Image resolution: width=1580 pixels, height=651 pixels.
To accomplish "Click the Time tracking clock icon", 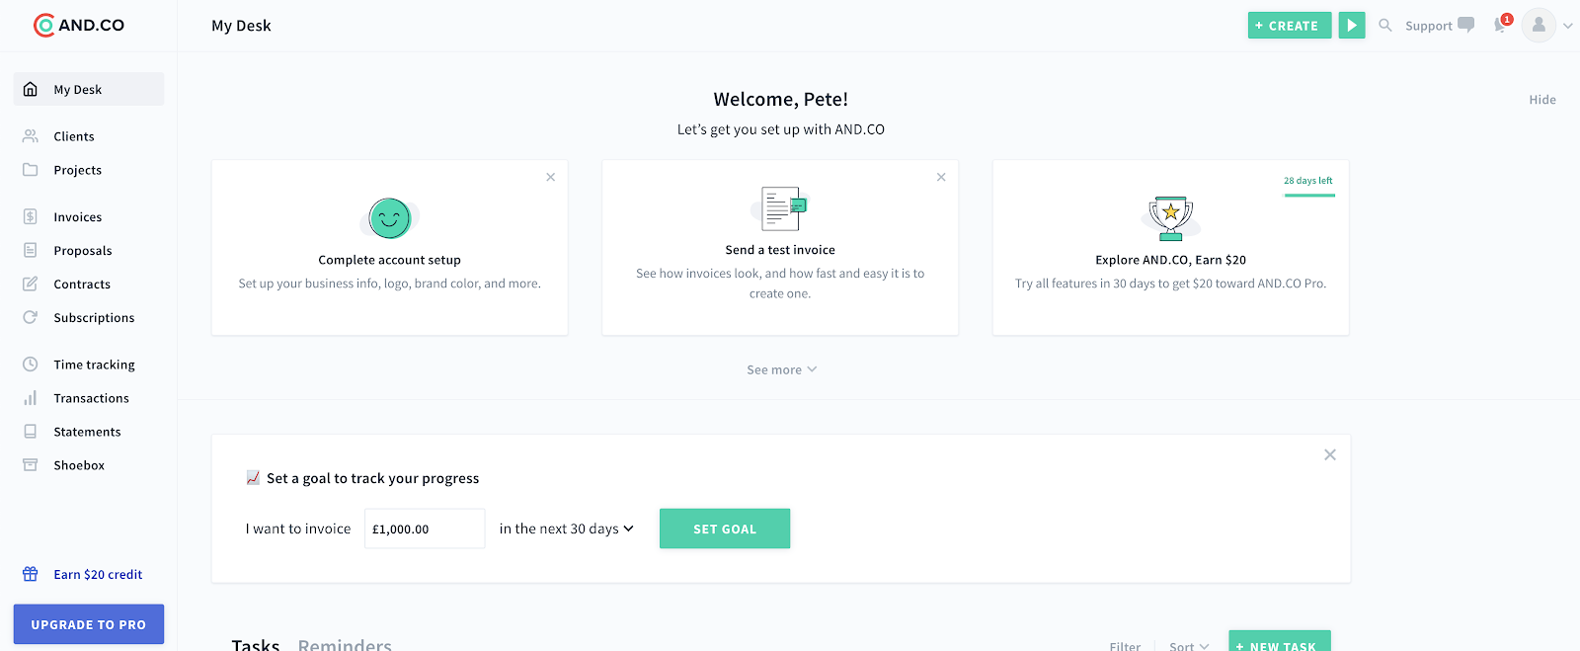I will tap(31, 365).
